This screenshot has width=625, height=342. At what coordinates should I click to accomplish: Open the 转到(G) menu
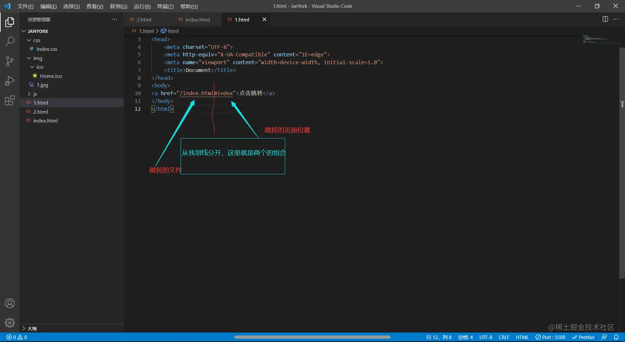pyautogui.click(x=119, y=6)
